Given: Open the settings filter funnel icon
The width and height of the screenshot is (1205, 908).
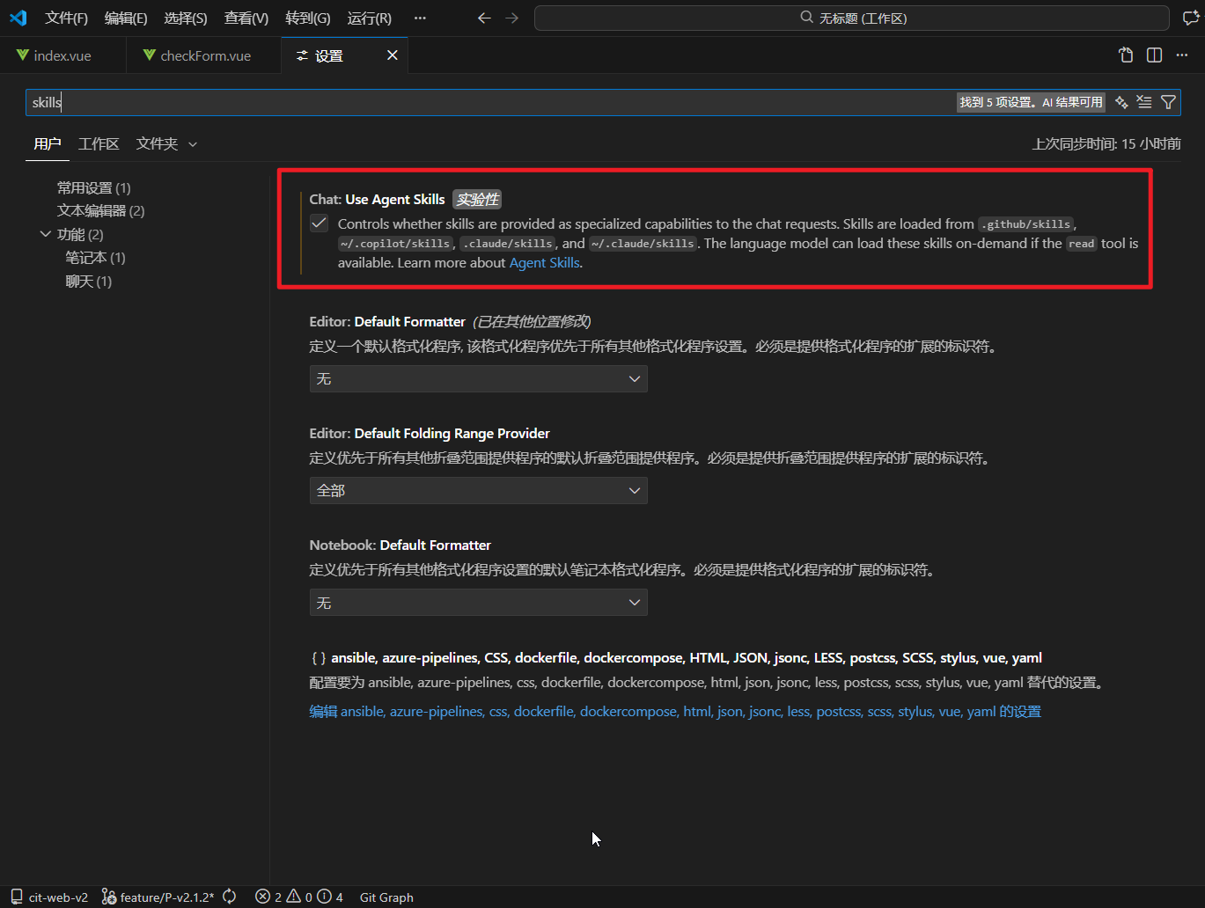Looking at the screenshot, I should 1168,101.
